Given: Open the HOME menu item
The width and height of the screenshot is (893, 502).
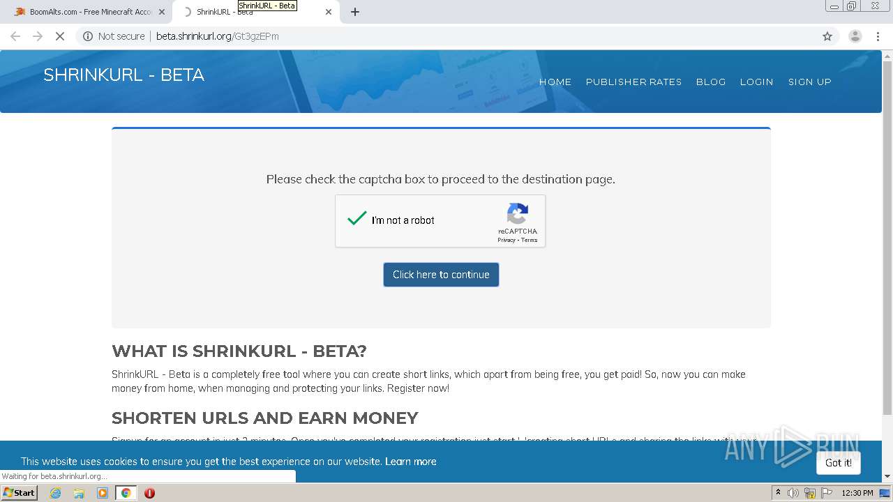Looking at the screenshot, I should click(x=555, y=82).
